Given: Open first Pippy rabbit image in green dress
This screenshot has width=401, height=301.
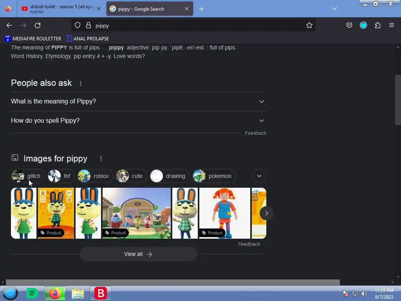Looking at the screenshot, I should [x=23, y=213].
